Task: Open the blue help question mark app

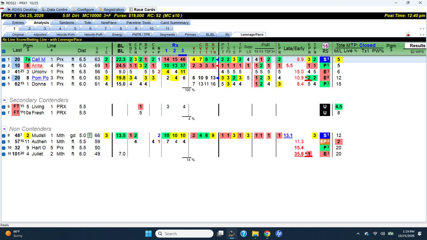Action: pos(243,234)
